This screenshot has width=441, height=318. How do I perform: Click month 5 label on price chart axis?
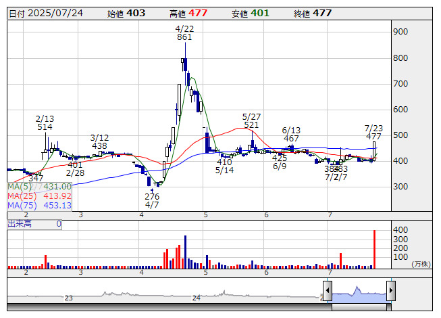[x=206, y=215]
